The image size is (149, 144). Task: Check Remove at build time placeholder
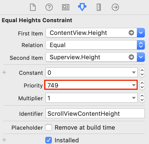[x=49, y=127]
